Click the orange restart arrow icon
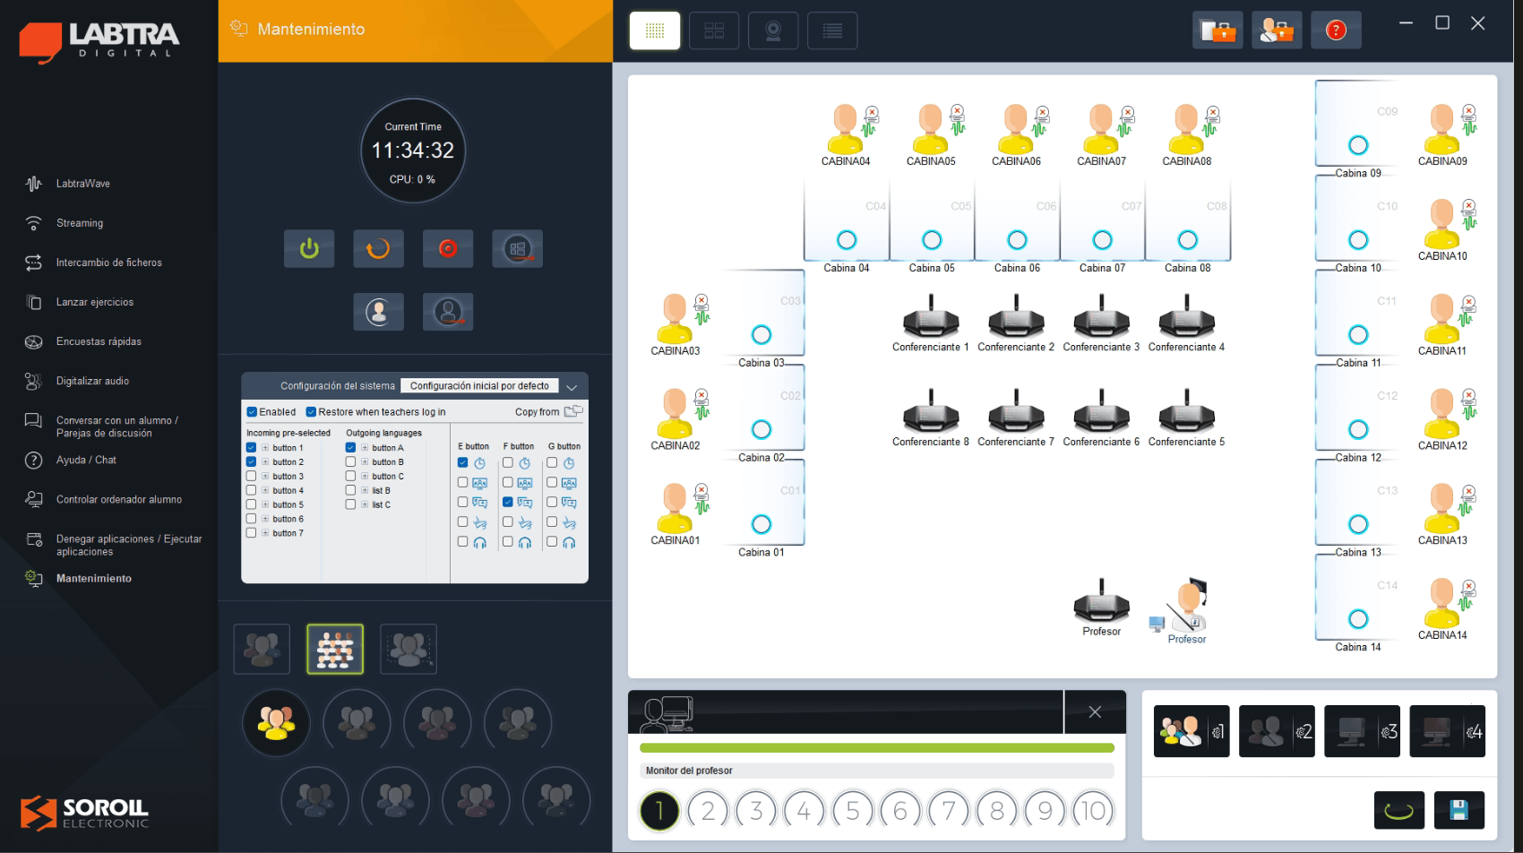The image size is (1523, 853). coord(378,248)
